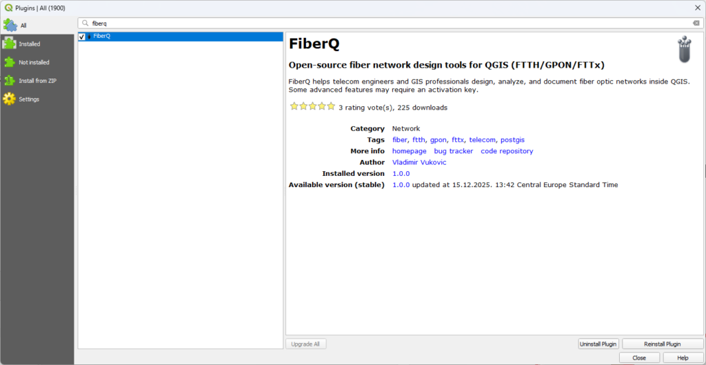Open the Not installed tab
Image resolution: width=706 pixels, height=365 pixels.
(34, 62)
